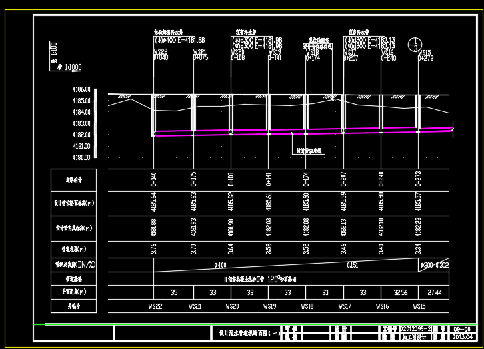Click the road surface elevation value 4185.60
484x349 pixels.
tap(306, 202)
